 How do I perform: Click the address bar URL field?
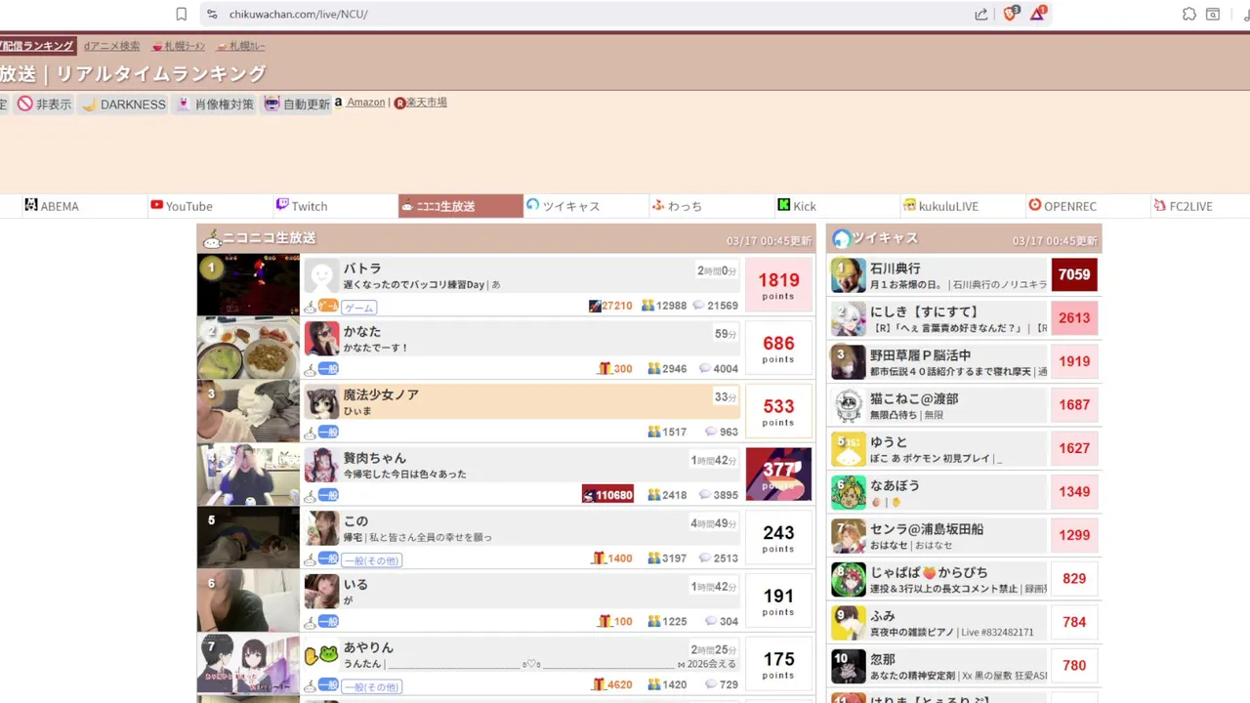[x=586, y=14]
